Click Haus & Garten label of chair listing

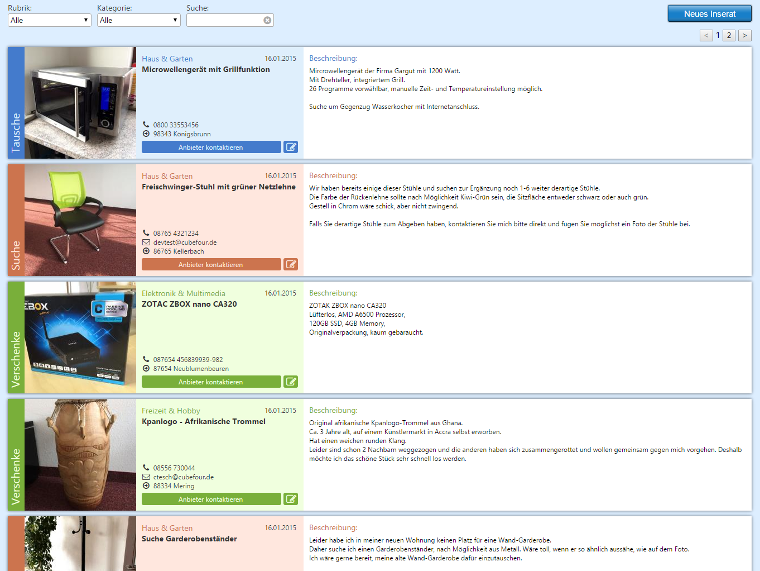[167, 176]
